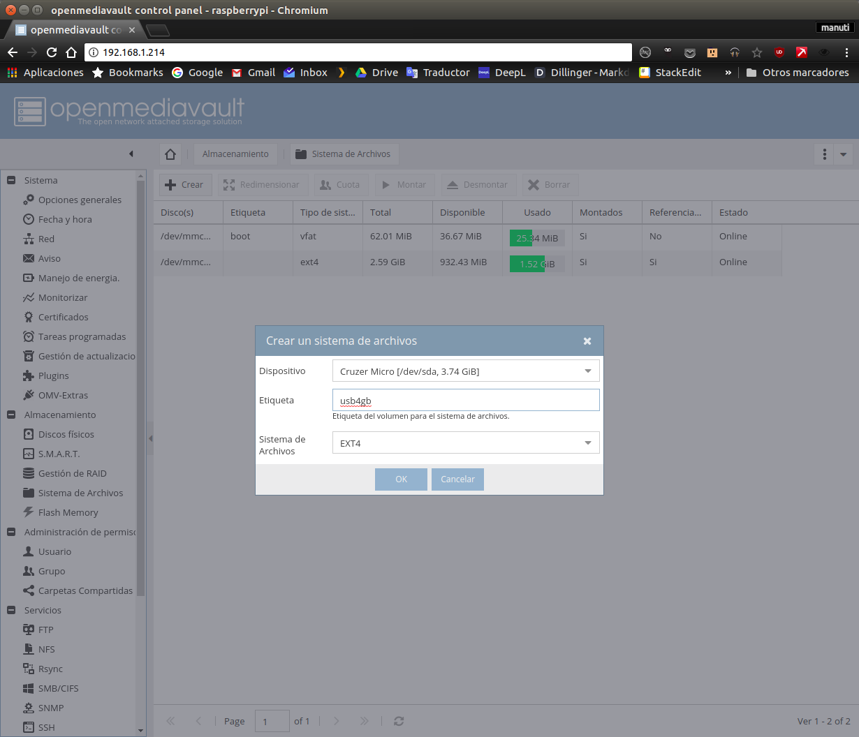Image resolution: width=859 pixels, height=737 pixels.
Task: Click the browser reload icon
Action: point(52,52)
